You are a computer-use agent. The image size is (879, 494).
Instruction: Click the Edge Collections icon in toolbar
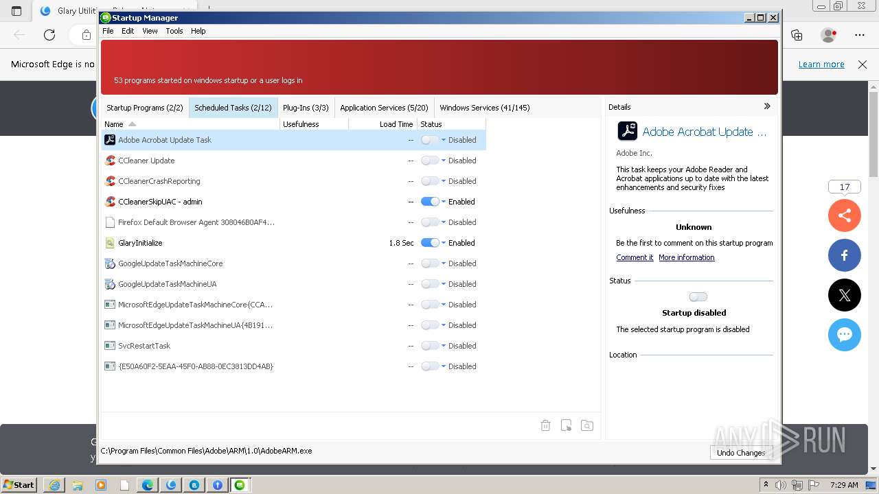click(x=797, y=35)
